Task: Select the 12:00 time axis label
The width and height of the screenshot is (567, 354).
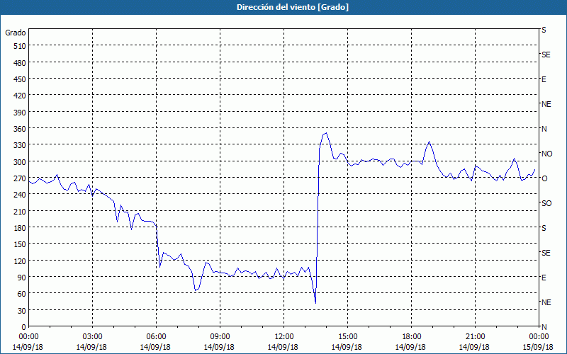Action: [x=284, y=337]
